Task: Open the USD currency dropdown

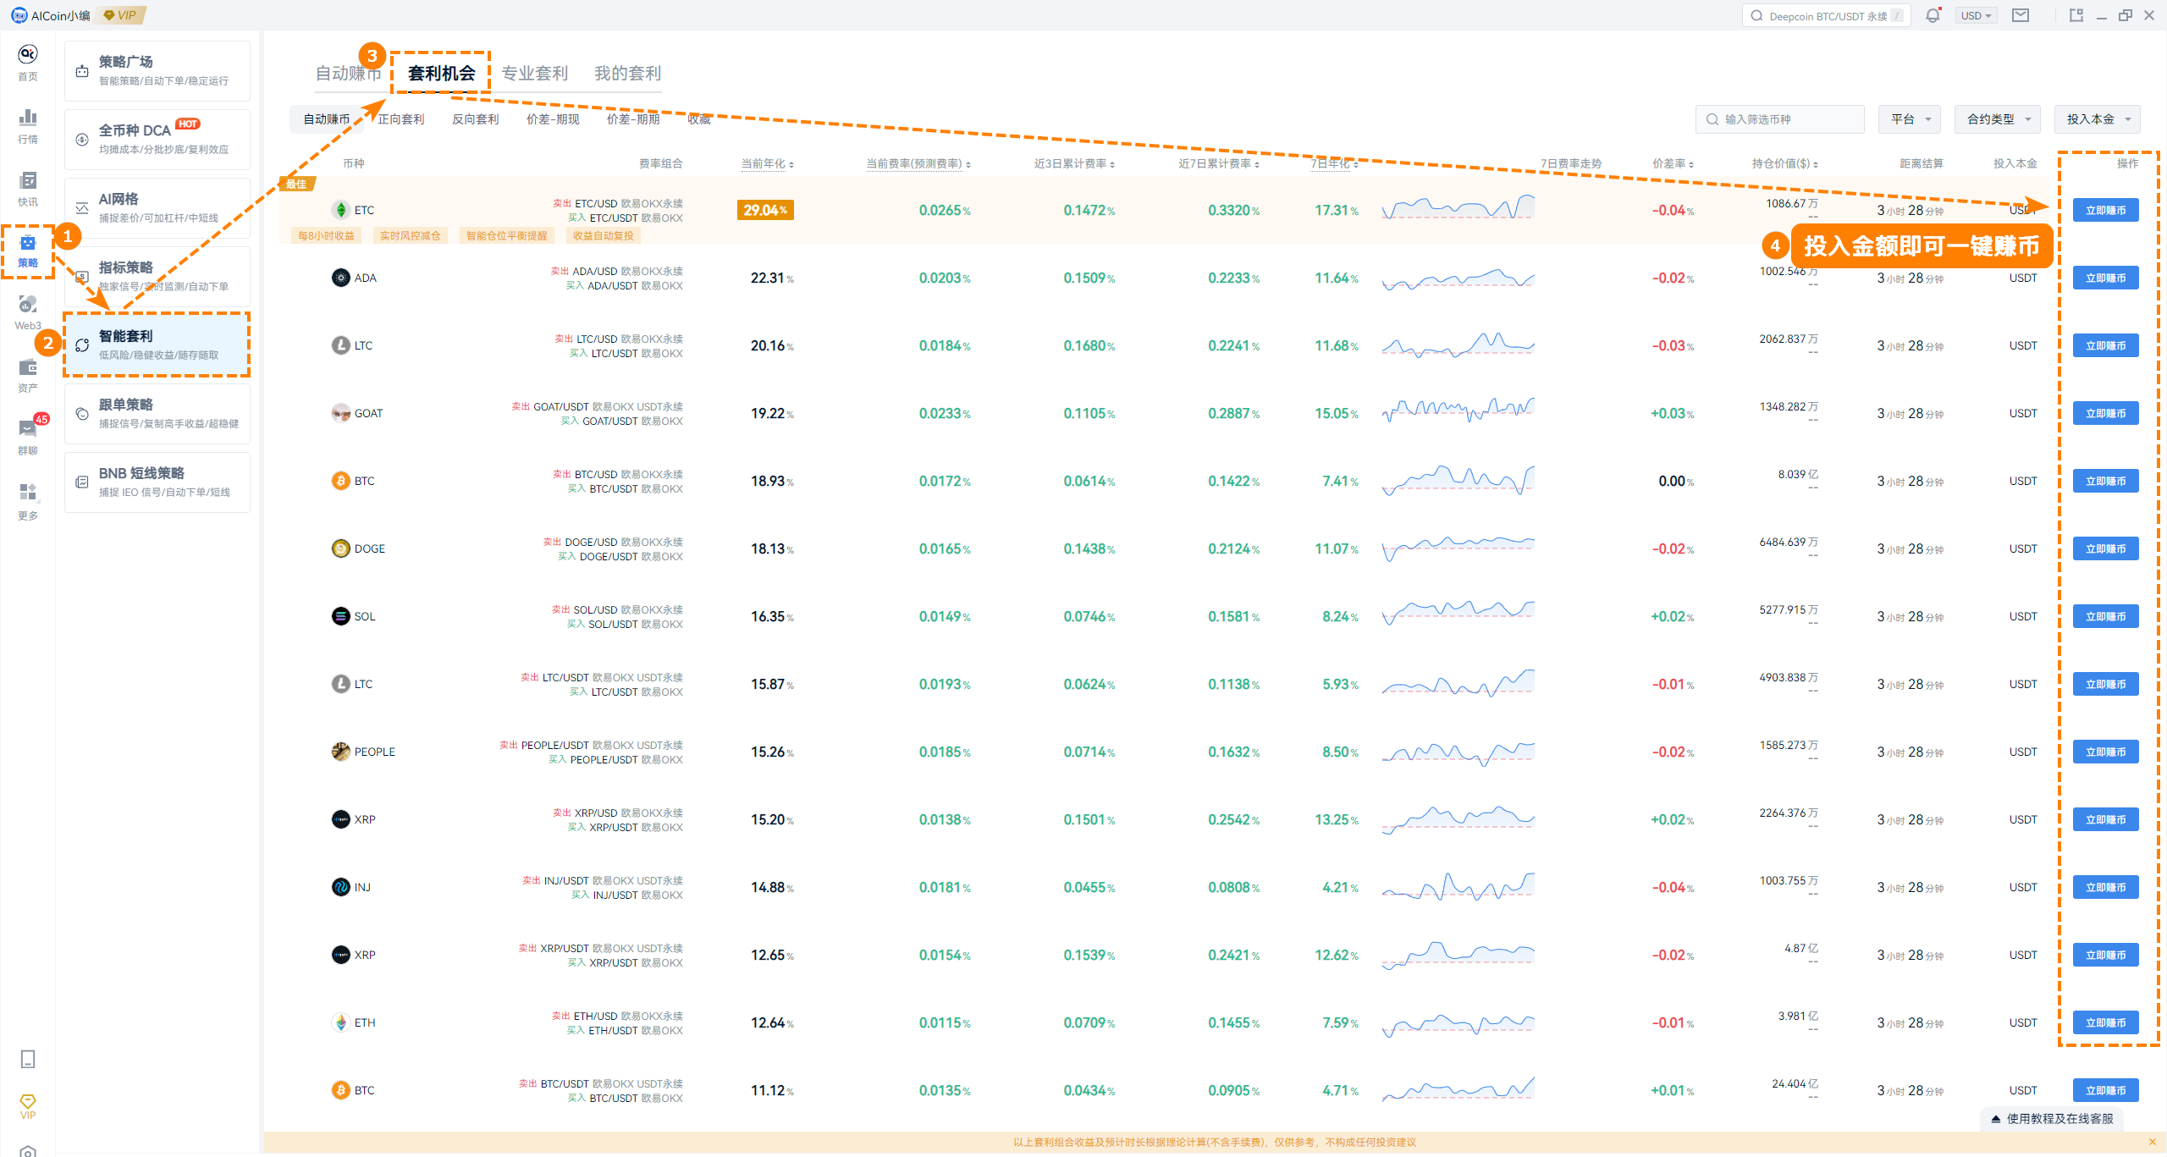Action: click(1977, 15)
